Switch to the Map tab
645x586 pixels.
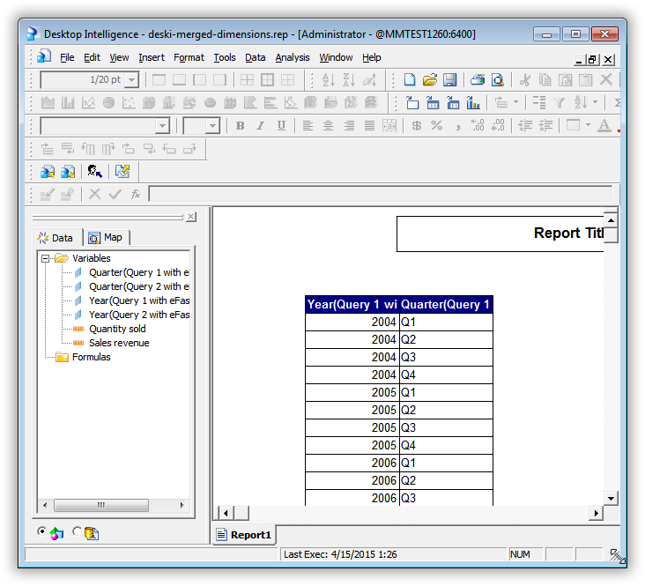click(106, 238)
